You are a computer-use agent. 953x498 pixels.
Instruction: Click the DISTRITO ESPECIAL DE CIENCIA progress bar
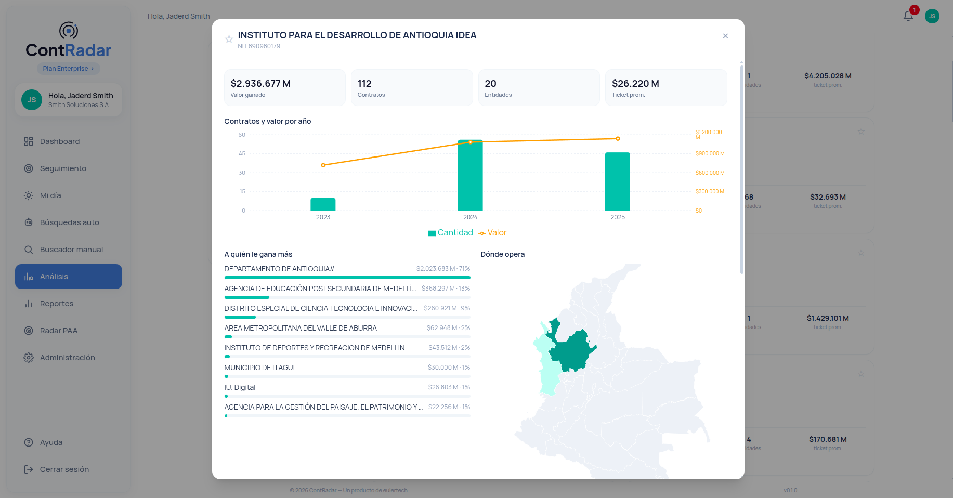pos(347,317)
